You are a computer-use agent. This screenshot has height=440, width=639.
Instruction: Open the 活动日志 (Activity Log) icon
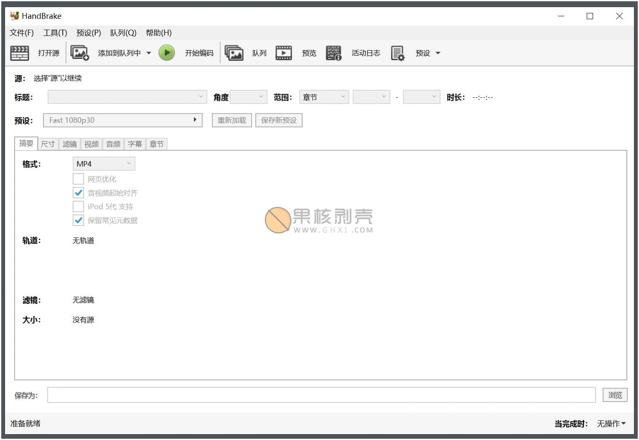point(333,53)
